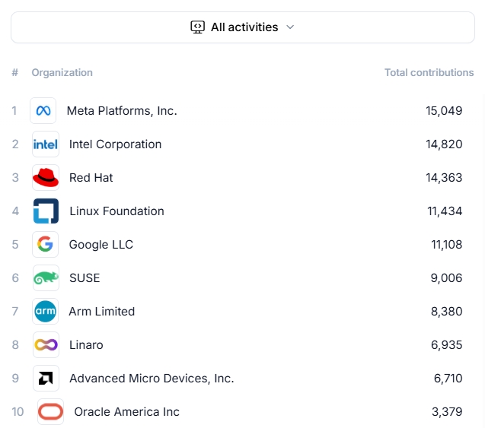Open the All activities dropdown
485x428 pixels.
[242, 27]
